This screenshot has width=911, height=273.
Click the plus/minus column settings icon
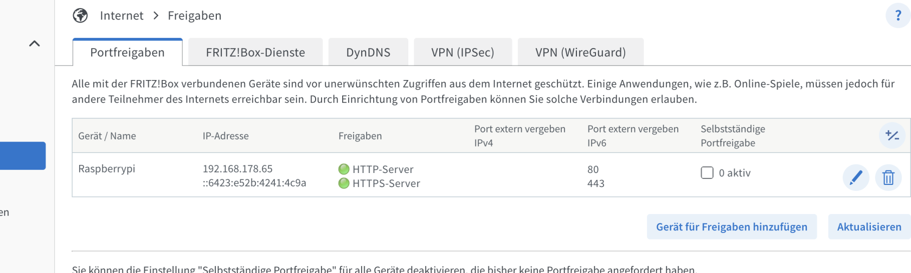(892, 135)
